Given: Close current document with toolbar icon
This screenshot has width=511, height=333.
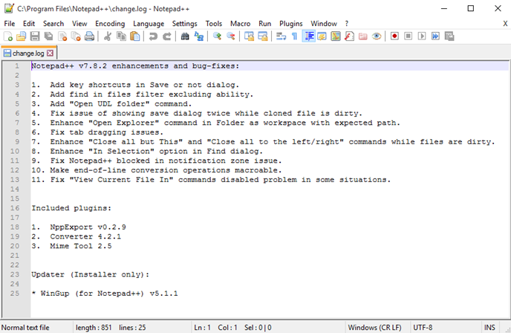Looking at the screenshot, I should pyautogui.click(x=62, y=36).
